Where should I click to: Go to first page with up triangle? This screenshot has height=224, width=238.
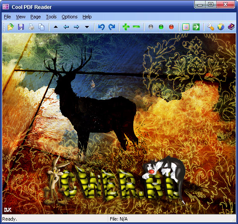[x=56, y=27]
